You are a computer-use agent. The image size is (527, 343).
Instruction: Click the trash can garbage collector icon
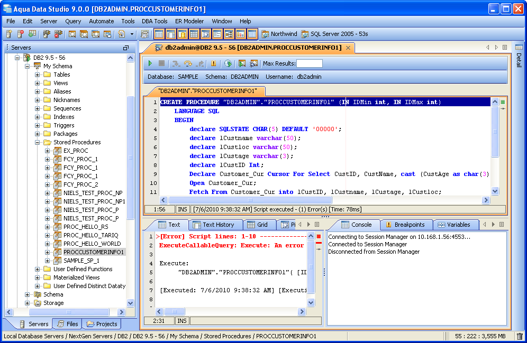(x=520, y=336)
